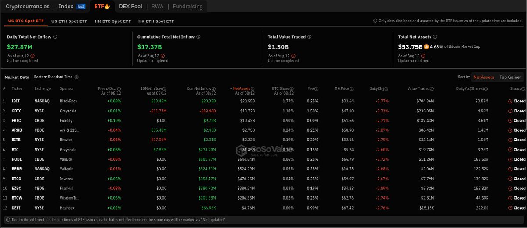Open the BTCO ticker link
Screen dimensions: 527x228
17,179
